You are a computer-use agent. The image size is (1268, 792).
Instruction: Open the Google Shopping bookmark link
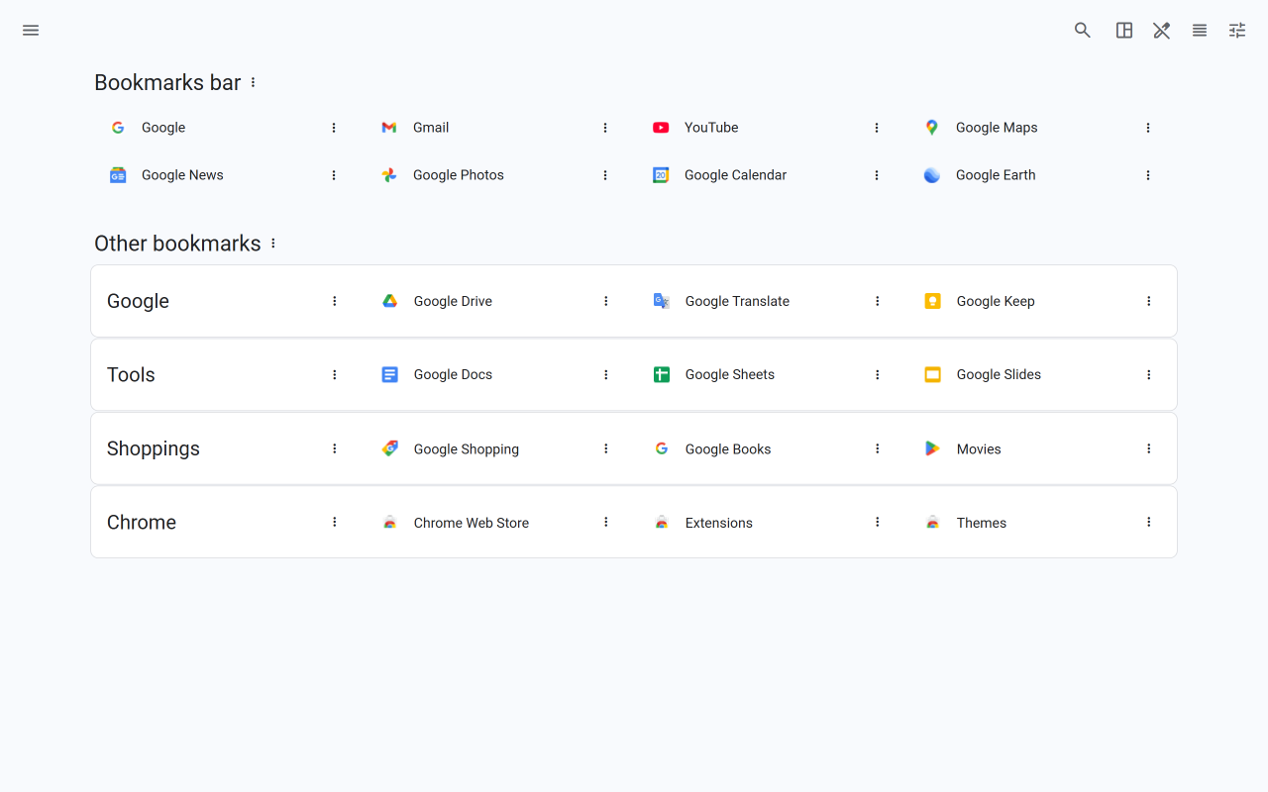pyautogui.click(x=467, y=449)
